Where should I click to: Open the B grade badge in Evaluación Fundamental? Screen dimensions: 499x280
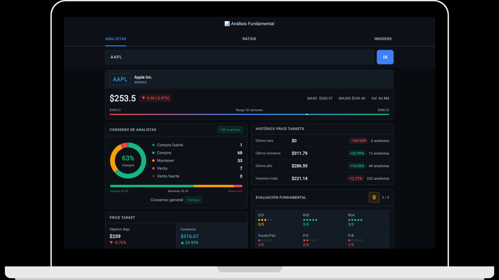click(x=374, y=197)
